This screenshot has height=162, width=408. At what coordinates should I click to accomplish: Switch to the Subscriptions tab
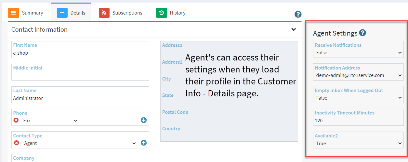pos(121,13)
